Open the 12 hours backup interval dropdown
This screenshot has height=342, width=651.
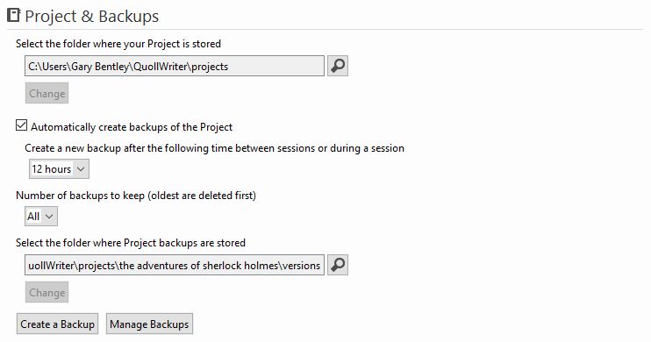59,169
